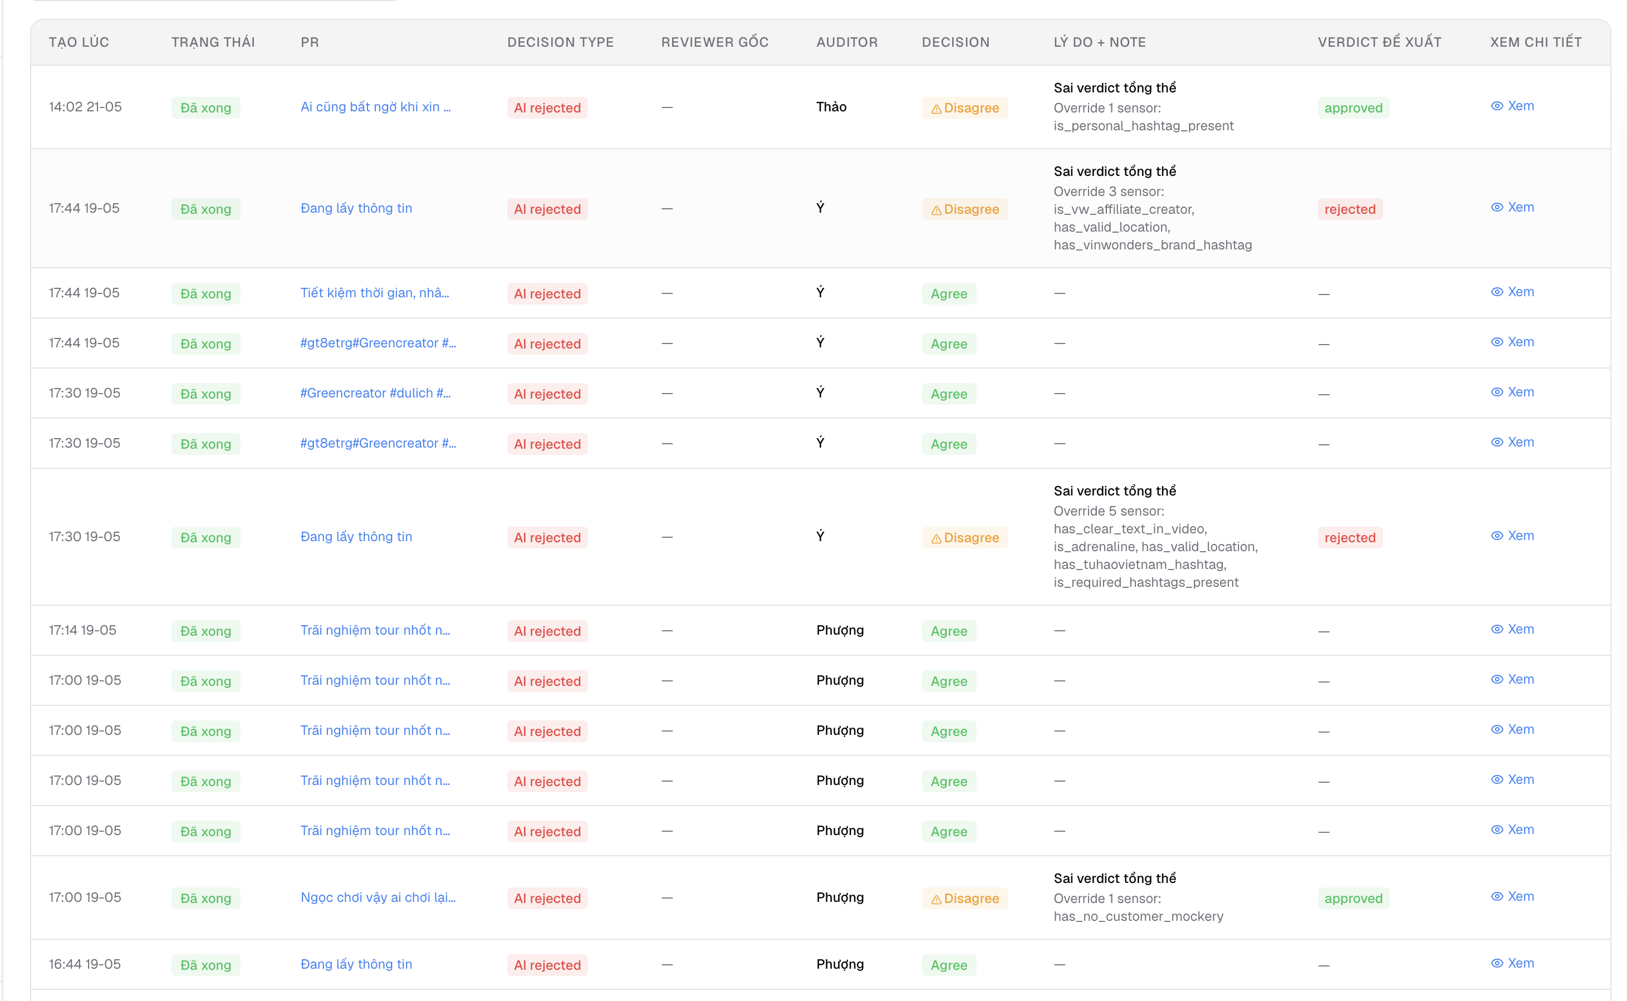
Task: Click the Disagree warning icon in 'Override 5 sensor' row
Action: pos(936,538)
